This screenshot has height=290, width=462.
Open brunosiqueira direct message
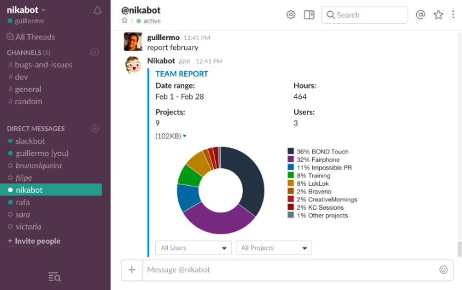click(35, 166)
